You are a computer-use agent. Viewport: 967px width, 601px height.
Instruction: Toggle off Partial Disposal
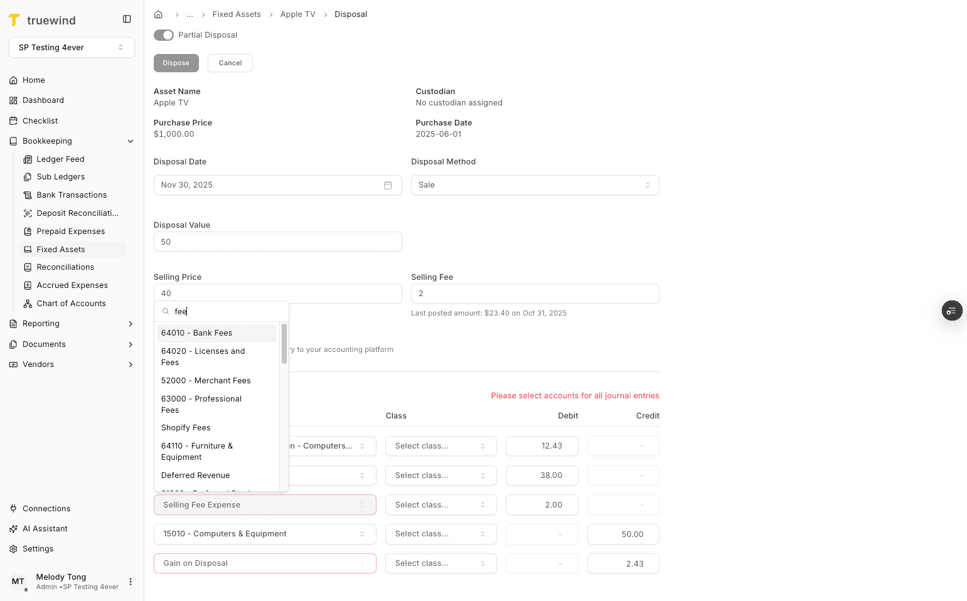point(163,35)
